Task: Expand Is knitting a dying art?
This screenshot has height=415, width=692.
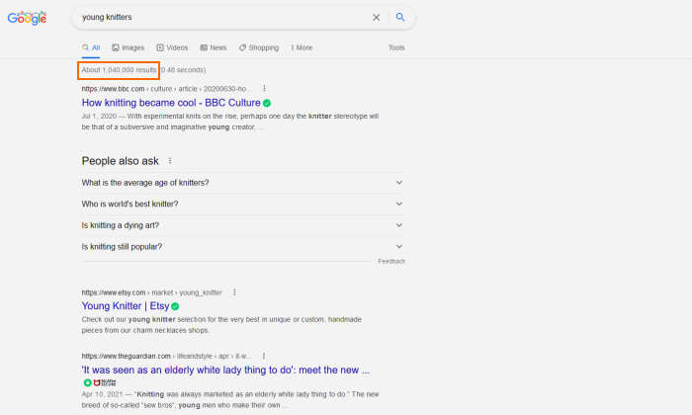Action: click(x=243, y=225)
